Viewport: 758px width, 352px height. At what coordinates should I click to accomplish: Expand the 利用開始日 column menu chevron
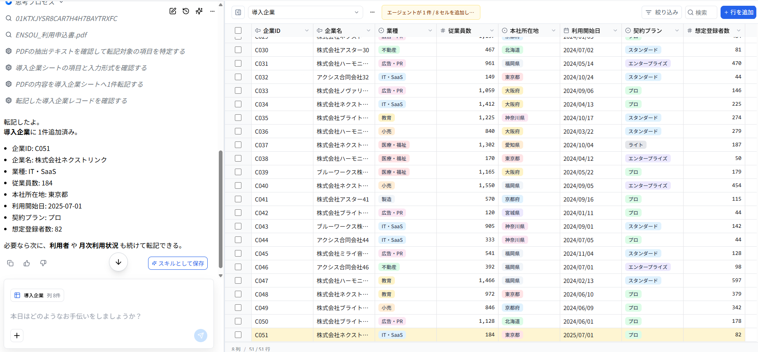[x=615, y=31]
